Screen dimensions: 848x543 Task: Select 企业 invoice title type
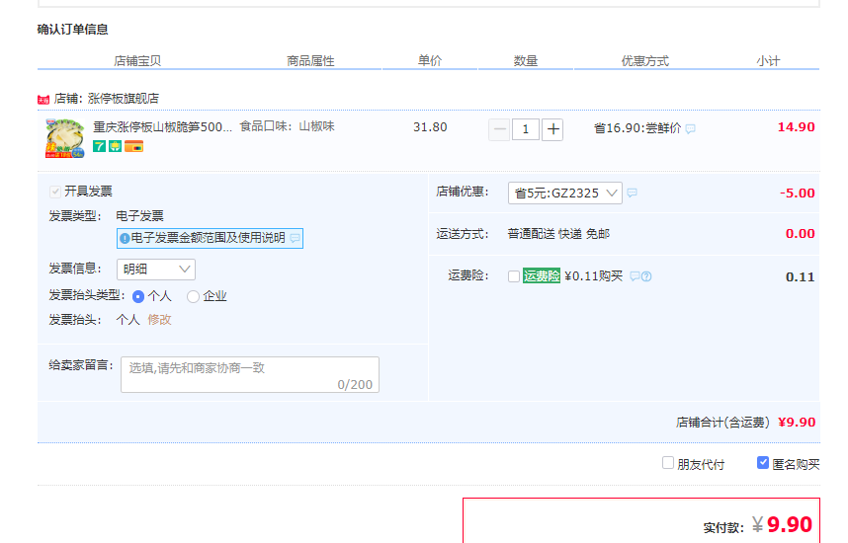click(193, 296)
